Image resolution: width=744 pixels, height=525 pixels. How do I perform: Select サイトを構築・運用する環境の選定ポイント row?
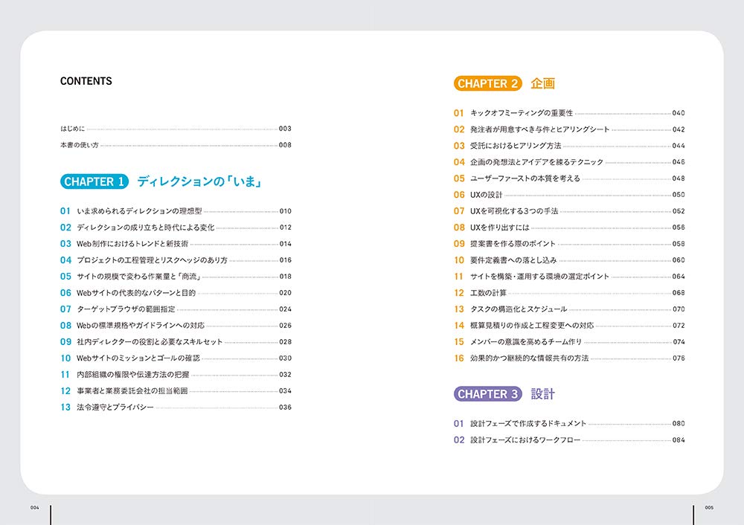(x=569, y=277)
